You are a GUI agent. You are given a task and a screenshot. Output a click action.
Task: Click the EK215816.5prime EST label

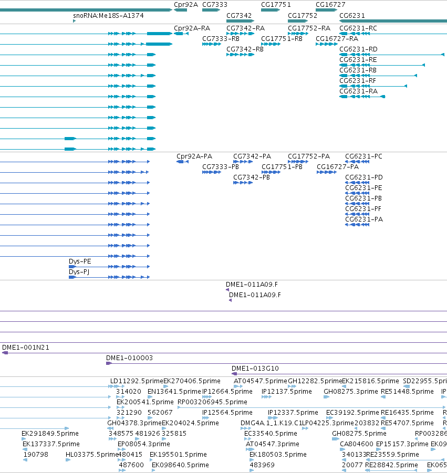click(370, 381)
